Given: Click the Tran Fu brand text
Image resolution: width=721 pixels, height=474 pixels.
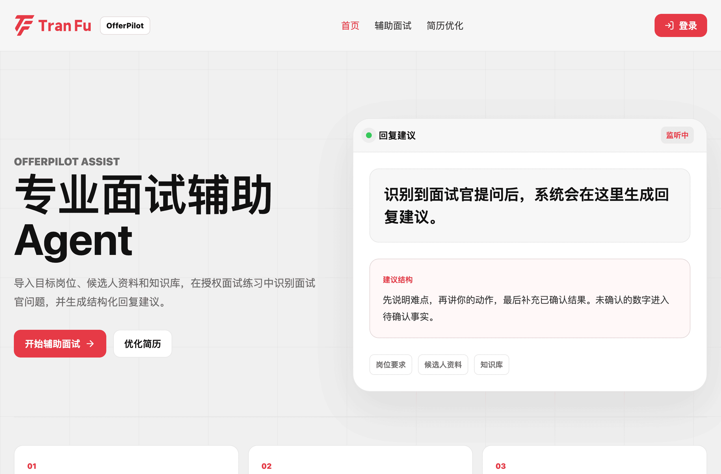Looking at the screenshot, I should pyautogui.click(x=64, y=25).
